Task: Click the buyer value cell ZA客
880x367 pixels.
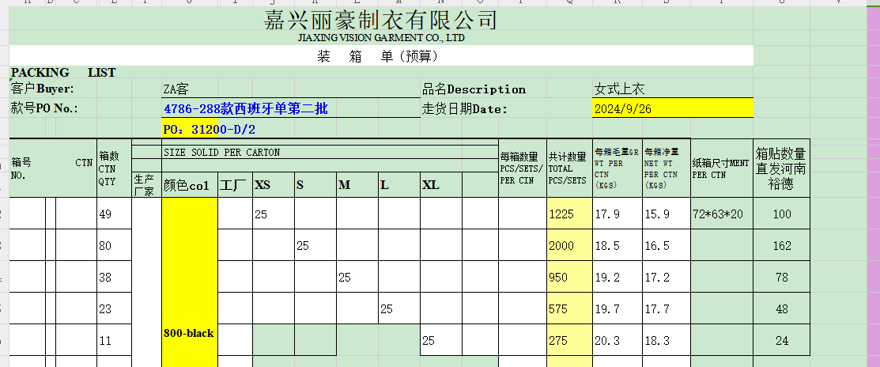Action: tap(176, 89)
